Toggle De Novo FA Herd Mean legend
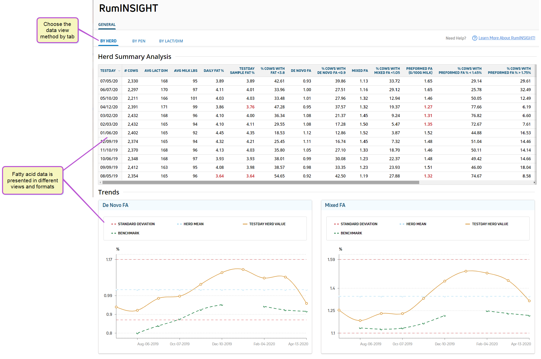541x359 pixels. [190, 224]
